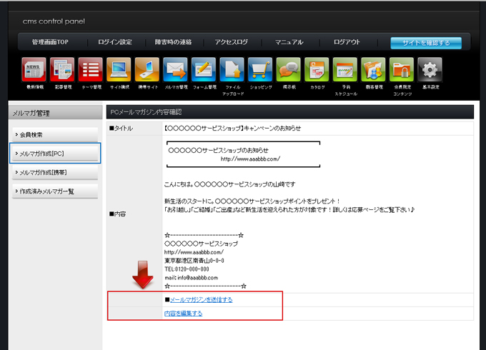Open the アクセスログ menu item
This screenshot has height=350, width=486.
pos(232,42)
